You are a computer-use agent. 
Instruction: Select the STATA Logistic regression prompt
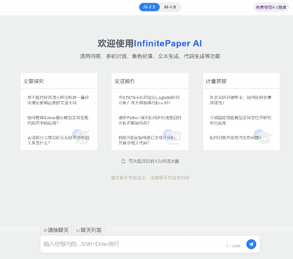pyautogui.click(x=149, y=100)
